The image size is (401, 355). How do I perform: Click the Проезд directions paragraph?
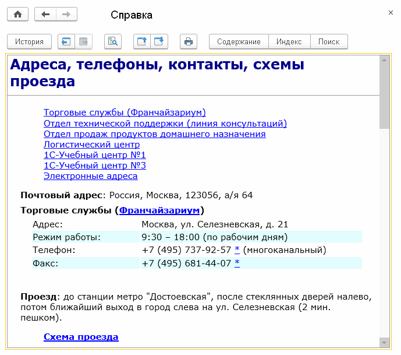[x=196, y=307]
